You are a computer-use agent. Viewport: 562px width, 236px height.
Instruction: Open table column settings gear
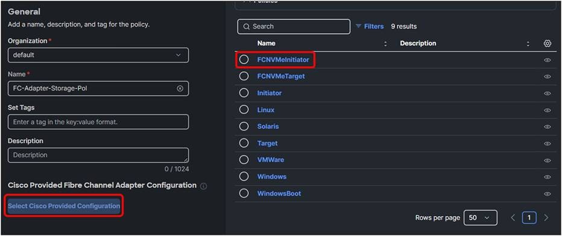click(x=548, y=43)
